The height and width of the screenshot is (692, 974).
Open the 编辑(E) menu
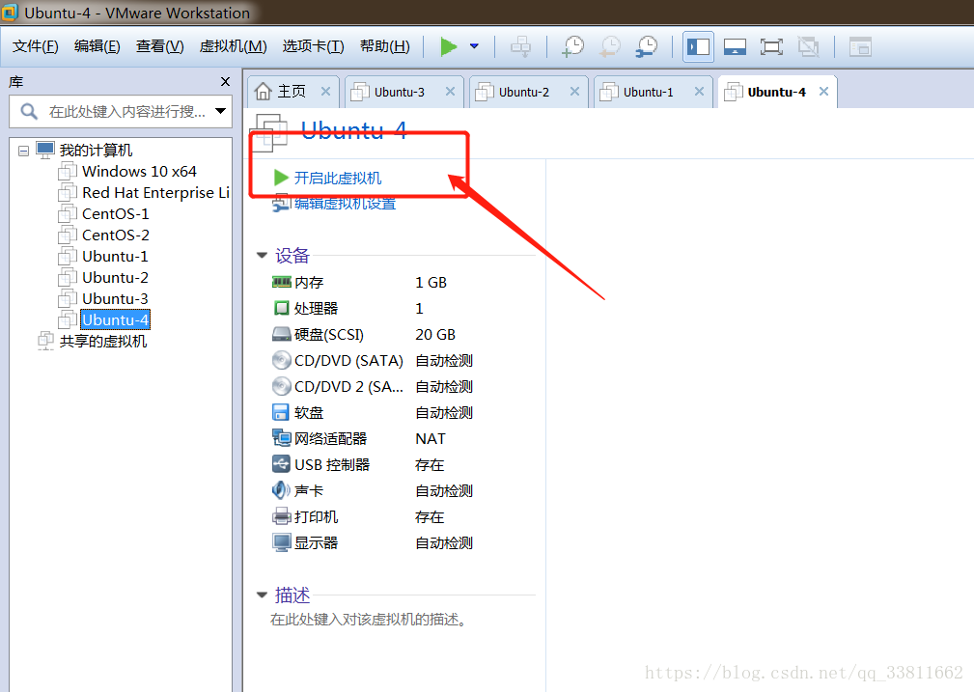click(x=97, y=46)
